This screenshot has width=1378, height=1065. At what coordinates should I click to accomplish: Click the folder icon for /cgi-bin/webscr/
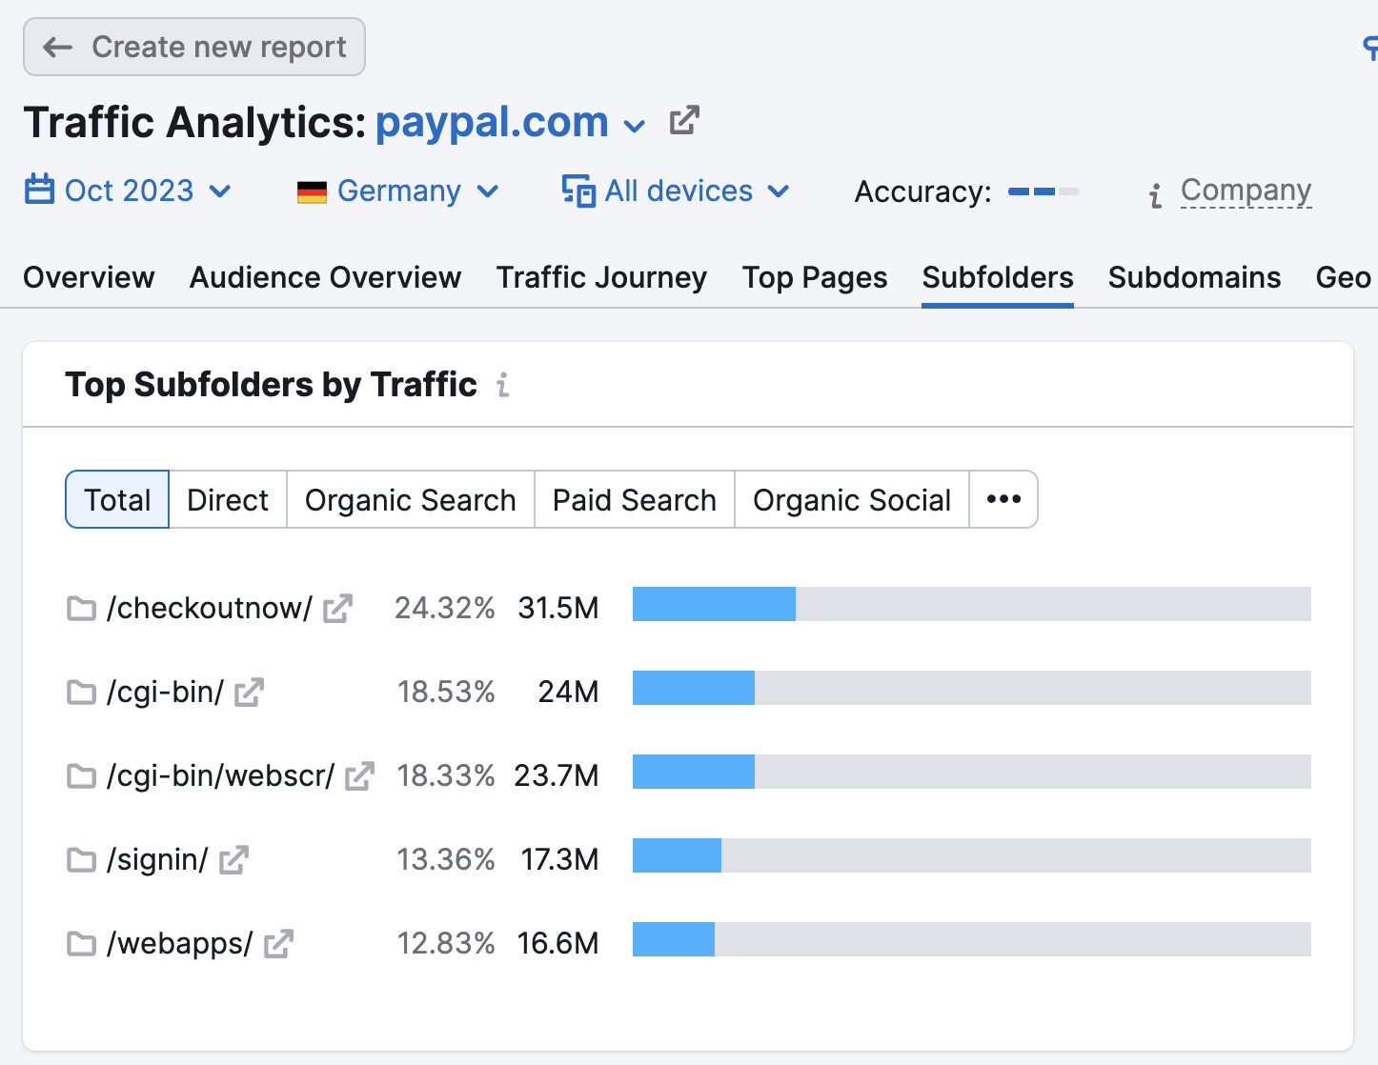click(81, 776)
